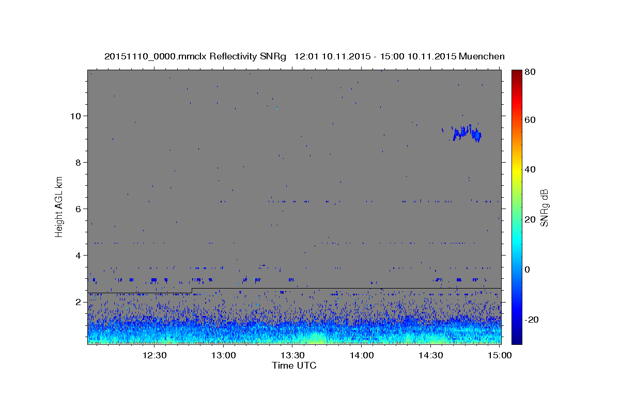The width and height of the screenshot is (620, 413).
Task: Click the colorbar value -20
Action: [x=532, y=320]
